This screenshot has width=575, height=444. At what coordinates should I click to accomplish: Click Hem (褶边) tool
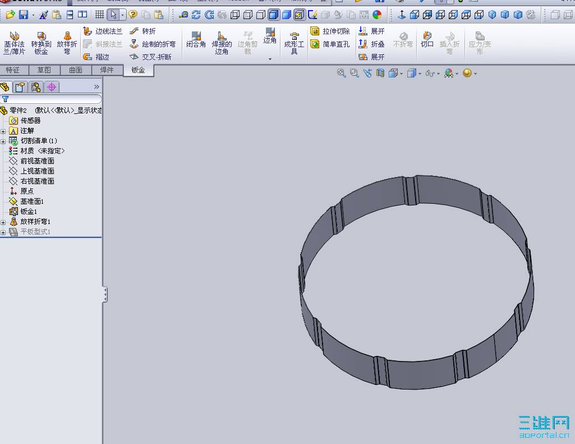click(96, 57)
